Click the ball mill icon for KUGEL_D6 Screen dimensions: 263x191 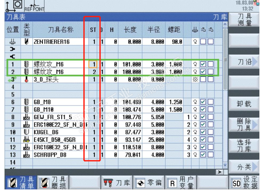coord(26,132)
